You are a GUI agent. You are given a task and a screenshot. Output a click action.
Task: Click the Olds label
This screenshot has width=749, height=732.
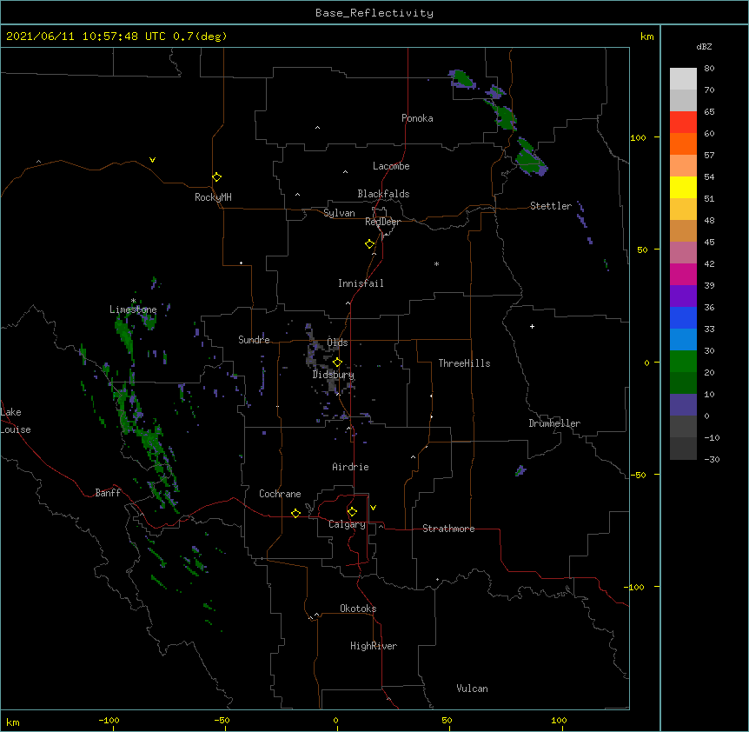(337, 343)
